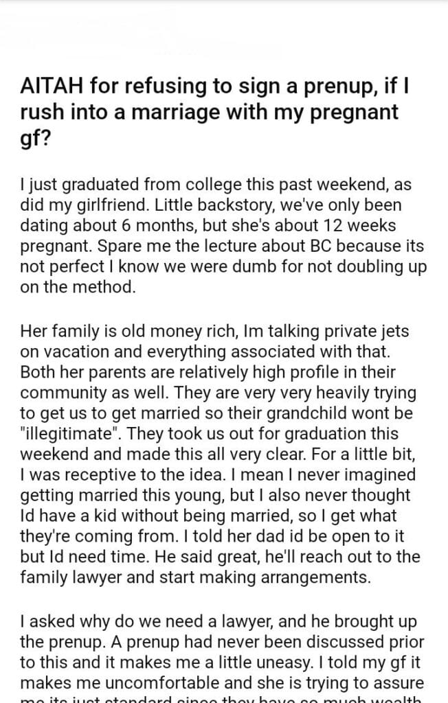Click the blank header area above the title

[223, 31]
